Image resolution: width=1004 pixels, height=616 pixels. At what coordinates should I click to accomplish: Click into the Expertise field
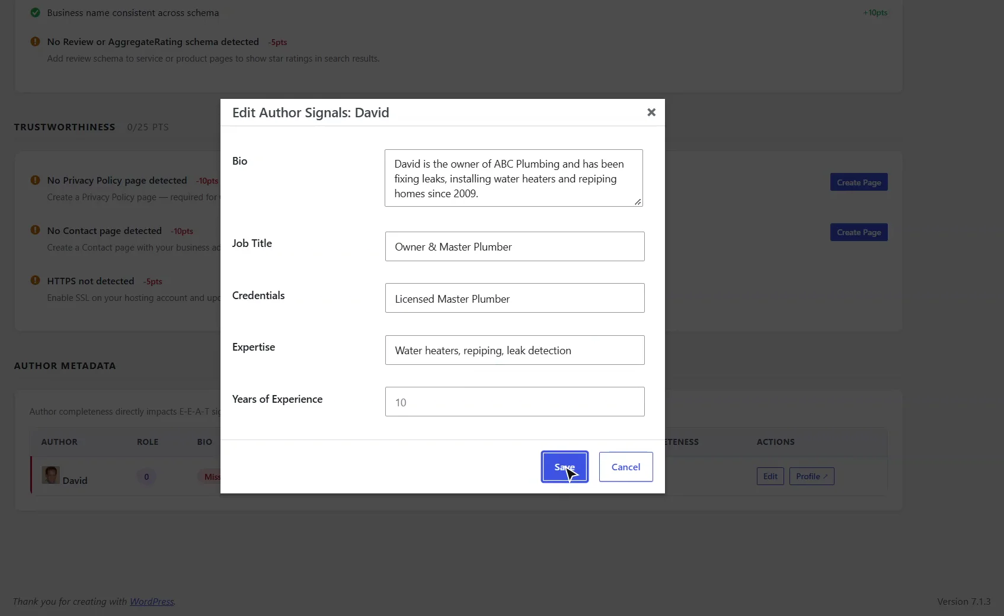tap(514, 350)
